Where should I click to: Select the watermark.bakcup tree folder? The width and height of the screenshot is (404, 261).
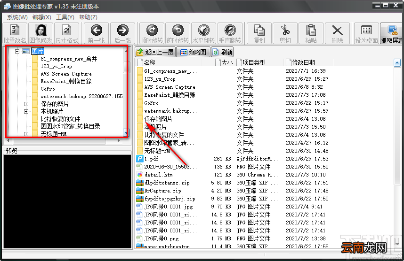[81, 96]
